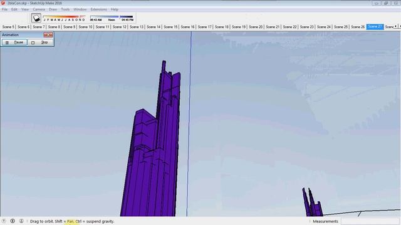Open the Edit menu

(14, 9)
